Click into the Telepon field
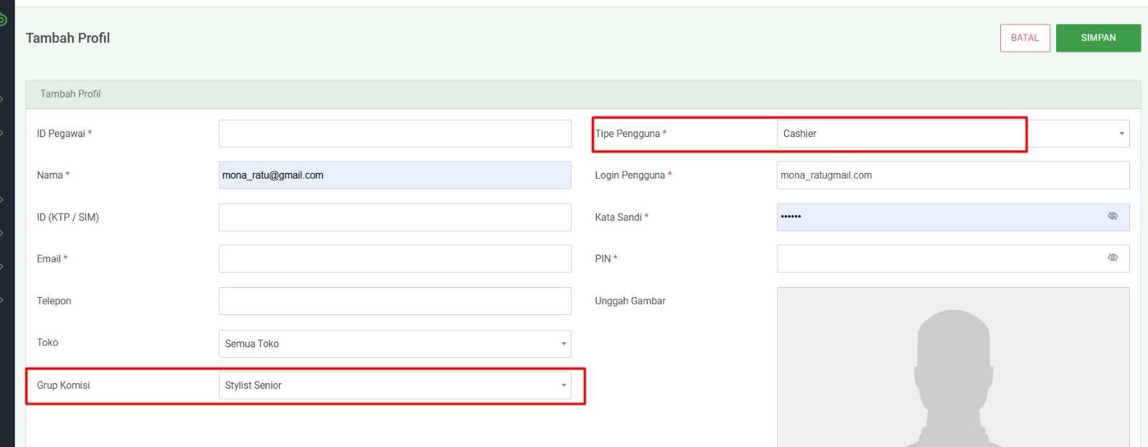Image resolution: width=1148 pixels, height=447 pixels. pyautogui.click(x=395, y=301)
